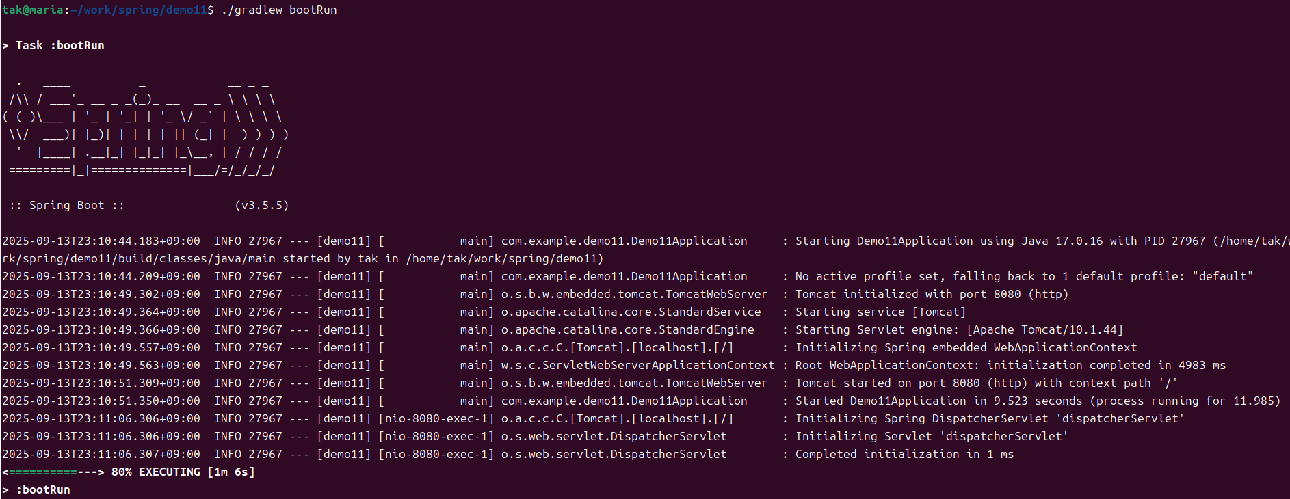Click Tomcat initialized with port 8080 message
This screenshot has width=1290, height=499.
tap(932, 294)
